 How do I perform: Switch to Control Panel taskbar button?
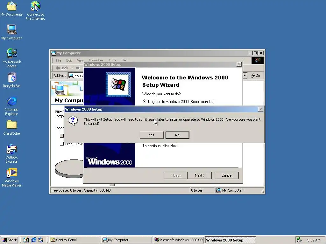click(x=75, y=240)
